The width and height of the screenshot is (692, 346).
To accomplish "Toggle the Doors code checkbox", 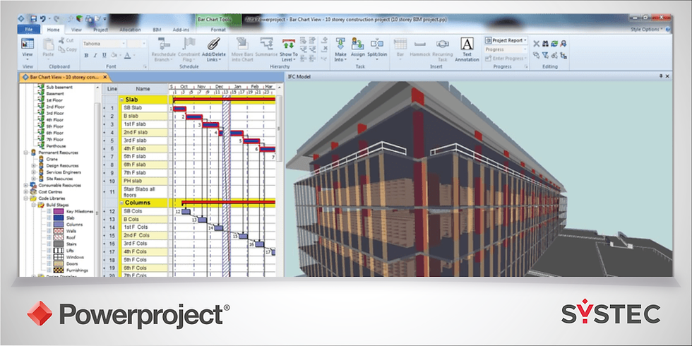I will (x=49, y=263).
